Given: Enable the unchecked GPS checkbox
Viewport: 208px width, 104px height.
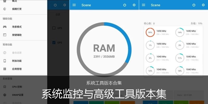Looking at the screenshot, I should pyautogui.click(x=54, y=28).
